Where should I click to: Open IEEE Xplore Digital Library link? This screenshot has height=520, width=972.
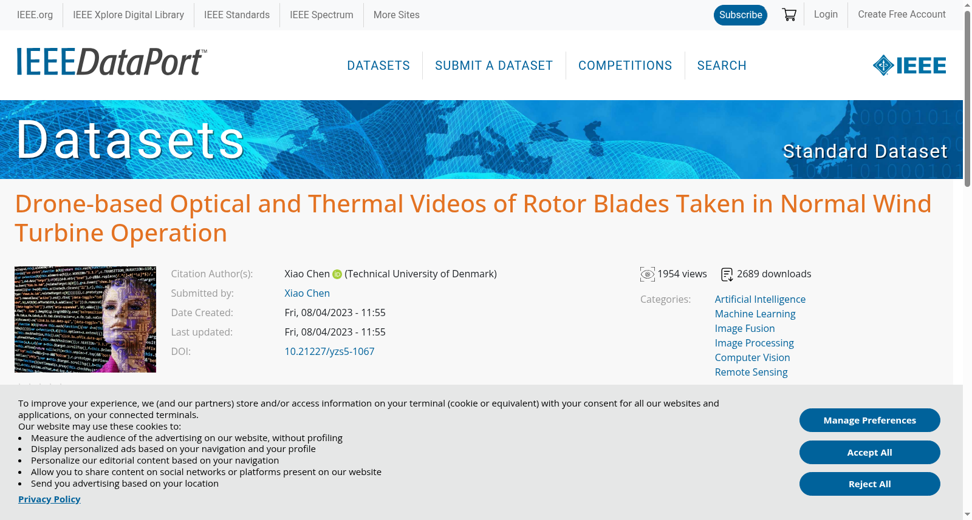point(128,15)
